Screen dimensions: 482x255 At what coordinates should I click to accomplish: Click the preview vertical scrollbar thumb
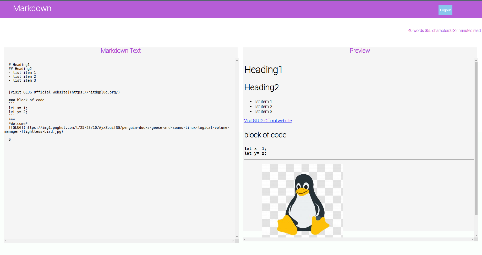(x=476, y=138)
